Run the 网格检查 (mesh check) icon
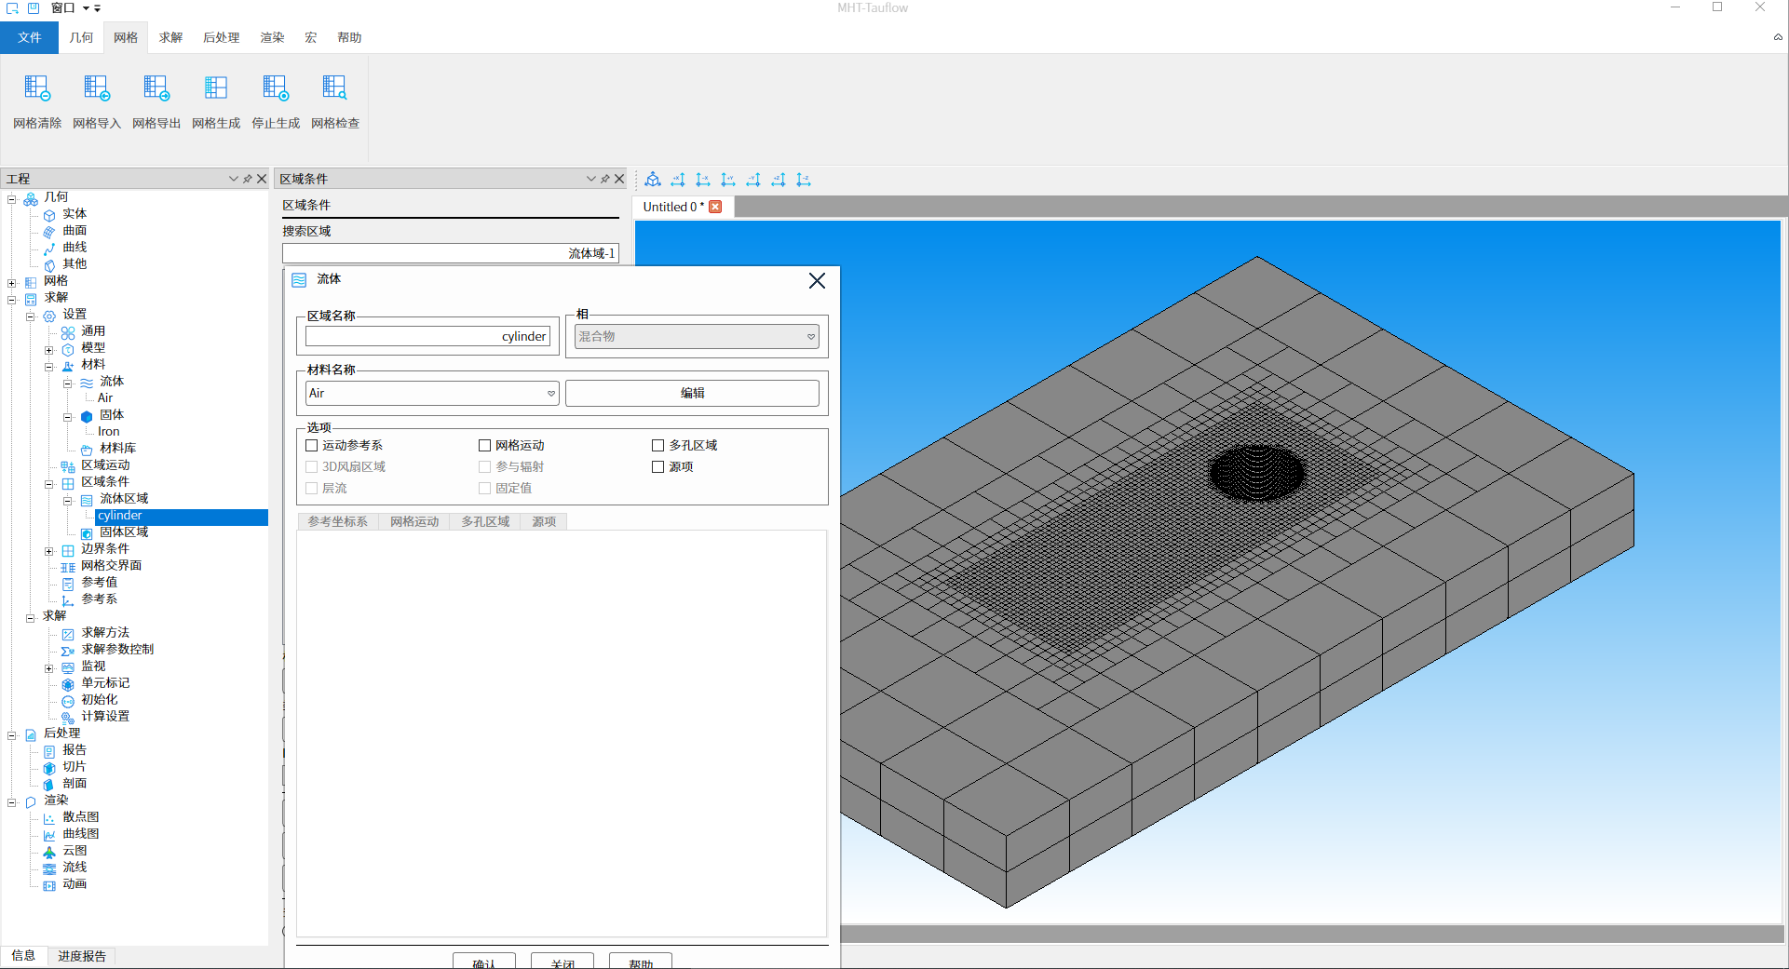This screenshot has height=969, width=1789. [335, 89]
